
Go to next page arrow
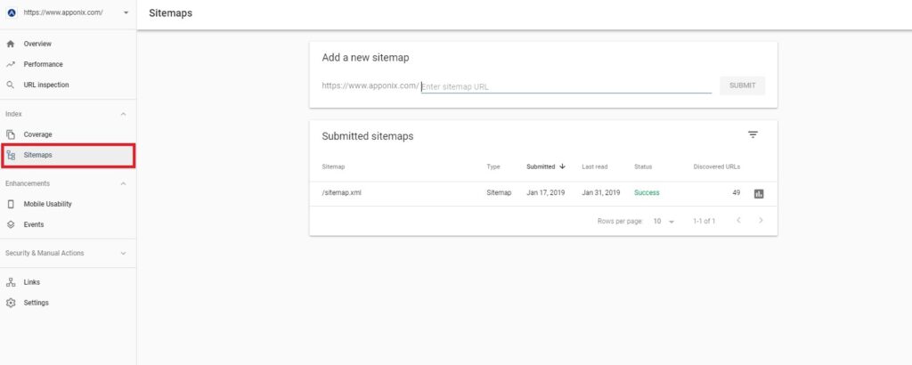pyautogui.click(x=761, y=221)
